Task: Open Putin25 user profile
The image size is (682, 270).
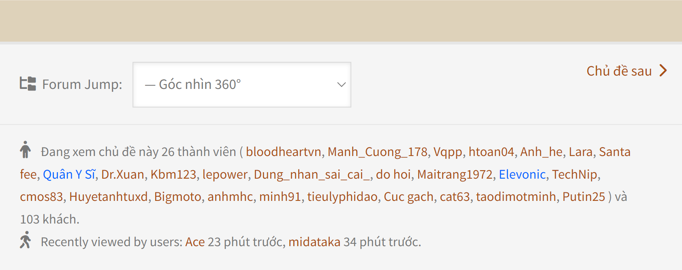Action: (584, 197)
